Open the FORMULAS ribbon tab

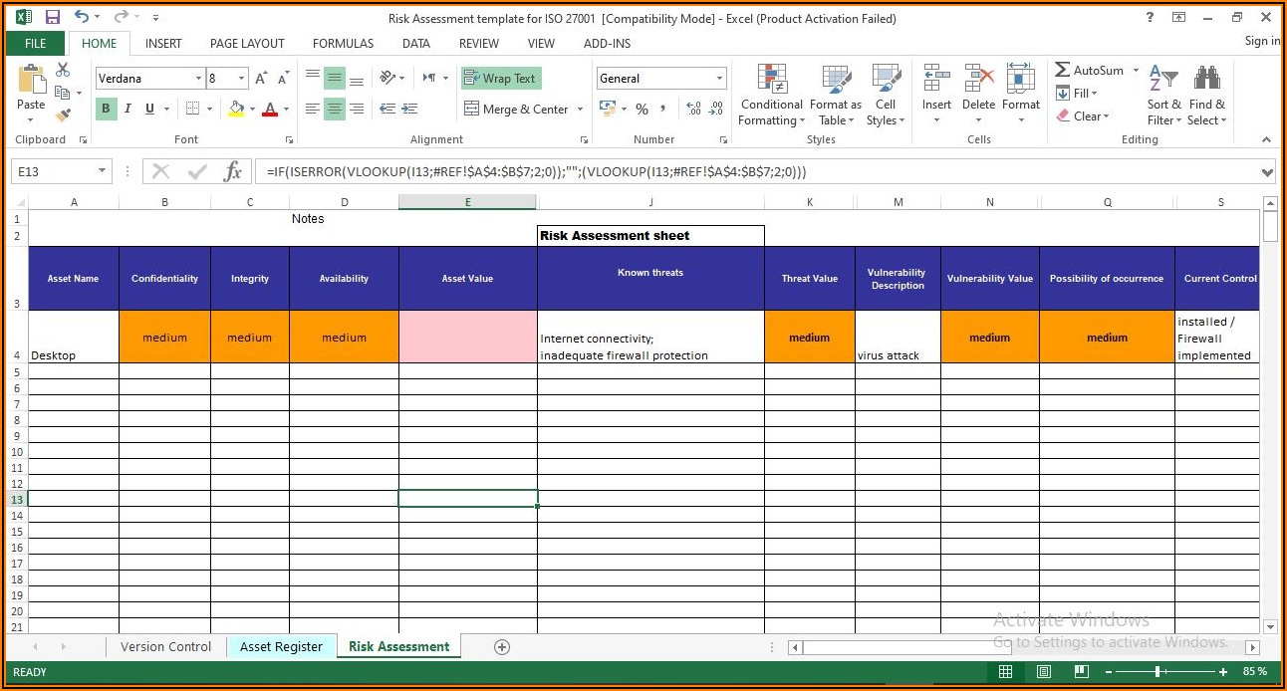tap(343, 44)
